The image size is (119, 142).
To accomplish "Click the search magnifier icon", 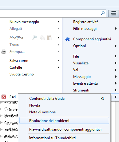I will (x=102, y=13).
